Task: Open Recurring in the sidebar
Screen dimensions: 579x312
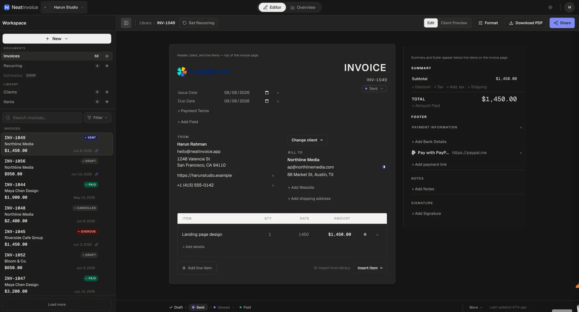Action: (57, 66)
